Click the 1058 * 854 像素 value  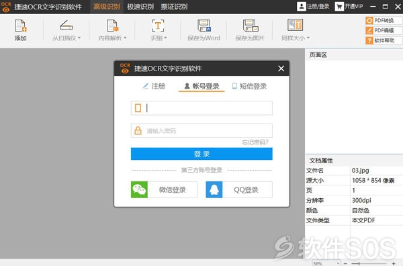coord(373,181)
